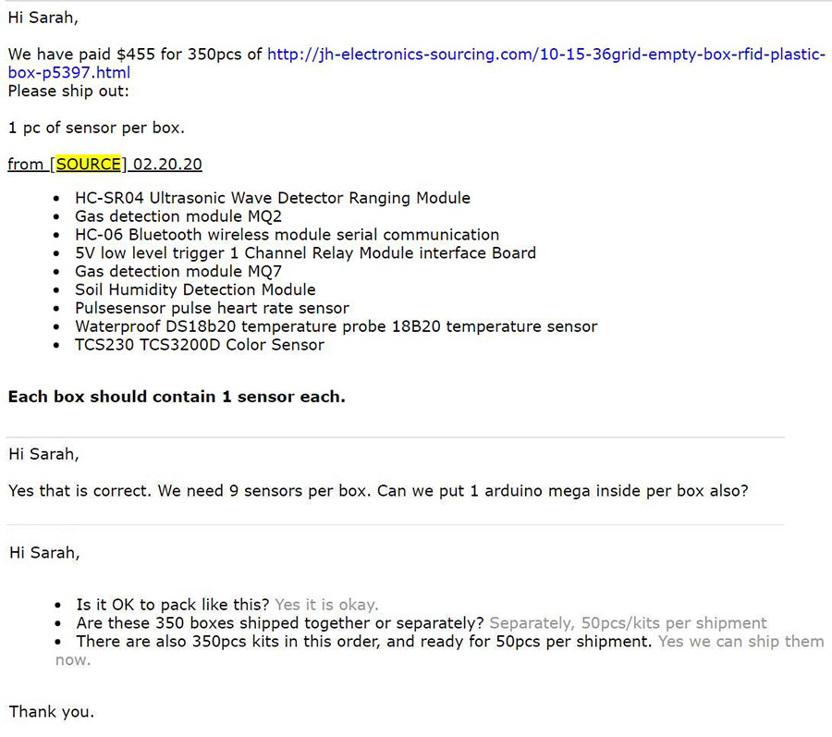
Task: Click the gray 'Yes it is okay.' answer
Action: pyautogui.click(x=326, y=605)
